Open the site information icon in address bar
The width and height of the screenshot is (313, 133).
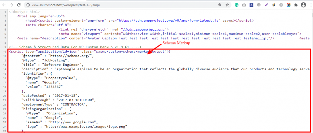pos(28,5)
